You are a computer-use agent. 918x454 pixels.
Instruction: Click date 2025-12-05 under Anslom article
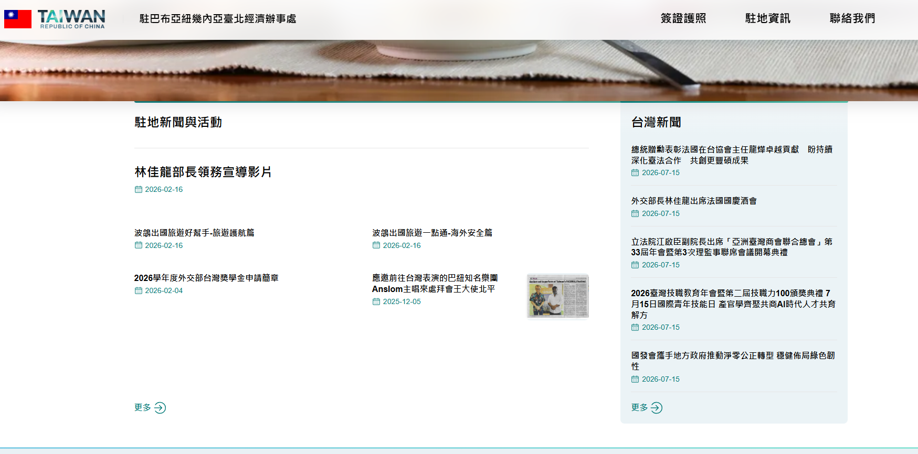pos(402,301)
